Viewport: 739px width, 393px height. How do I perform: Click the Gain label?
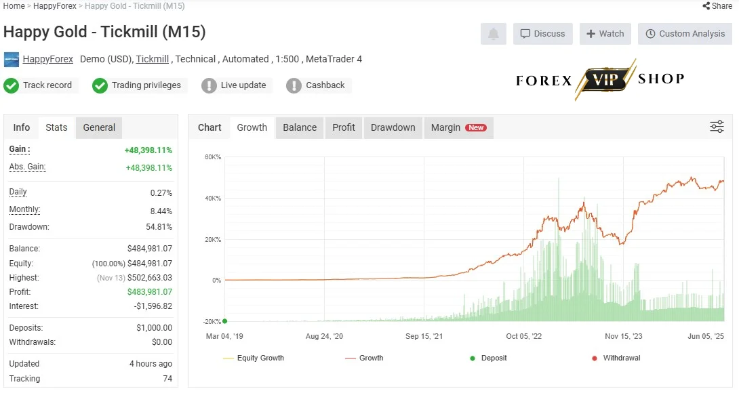[x=20, y=149]
